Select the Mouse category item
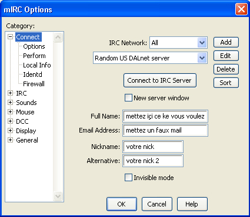 pyautogui.click(x=25, y=112)
